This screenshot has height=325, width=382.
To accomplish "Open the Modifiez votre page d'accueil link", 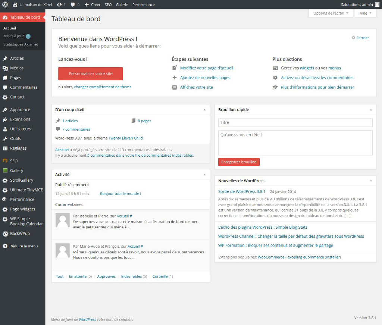I will [207, 68].
